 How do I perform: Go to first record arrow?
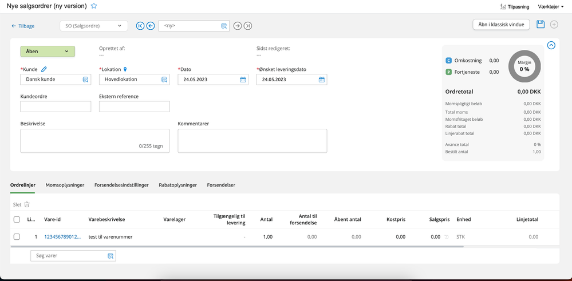pyautogui.click(x=140, y=26)
